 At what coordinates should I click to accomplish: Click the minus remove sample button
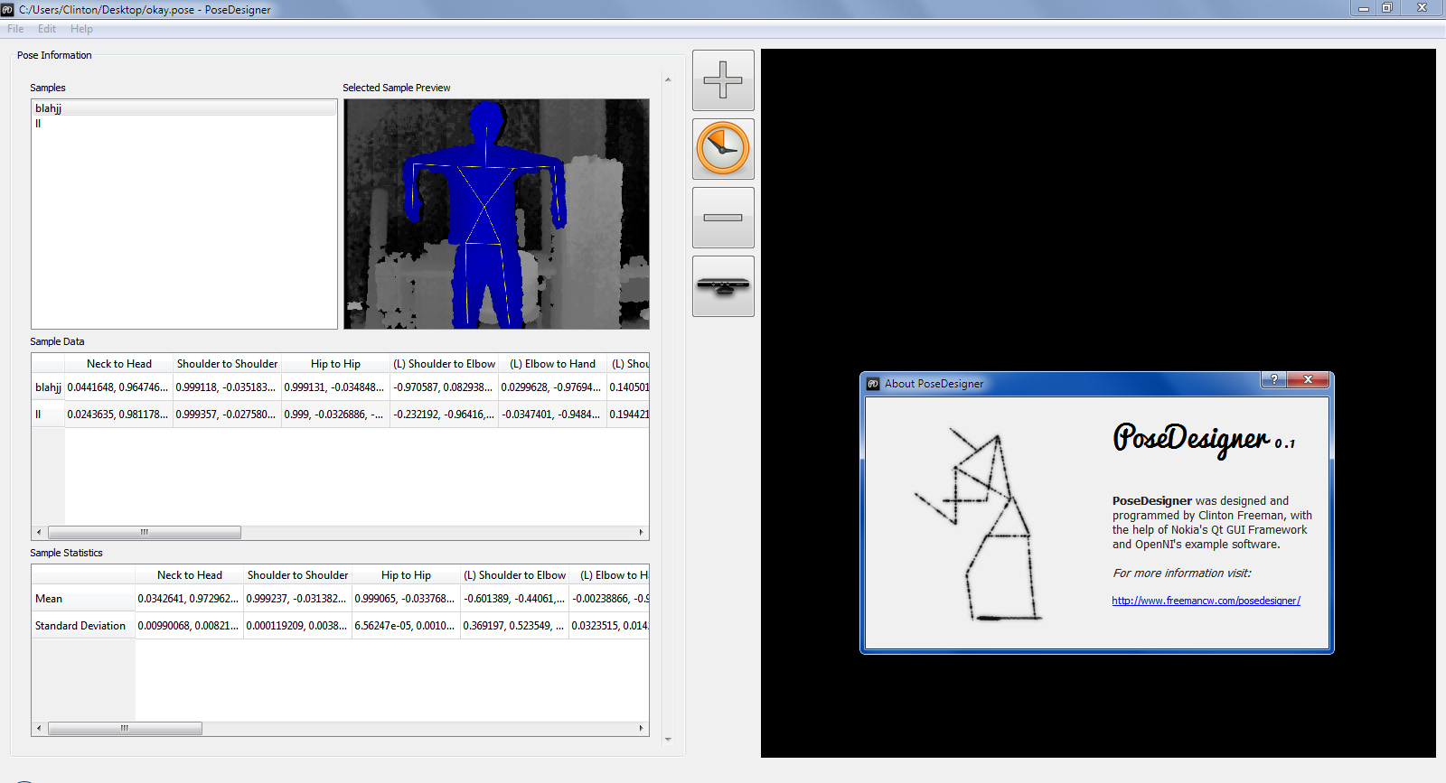click(723, 218)
